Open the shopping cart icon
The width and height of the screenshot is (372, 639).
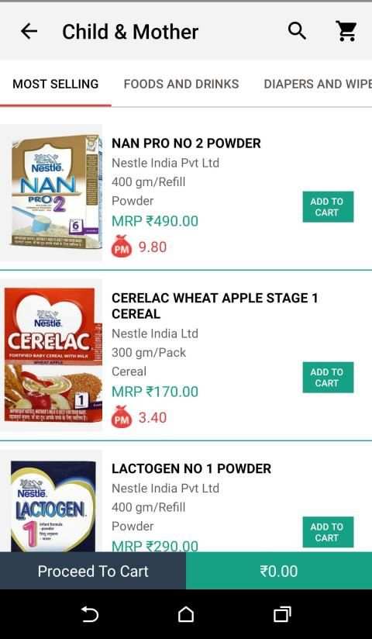tap(346, 31)
